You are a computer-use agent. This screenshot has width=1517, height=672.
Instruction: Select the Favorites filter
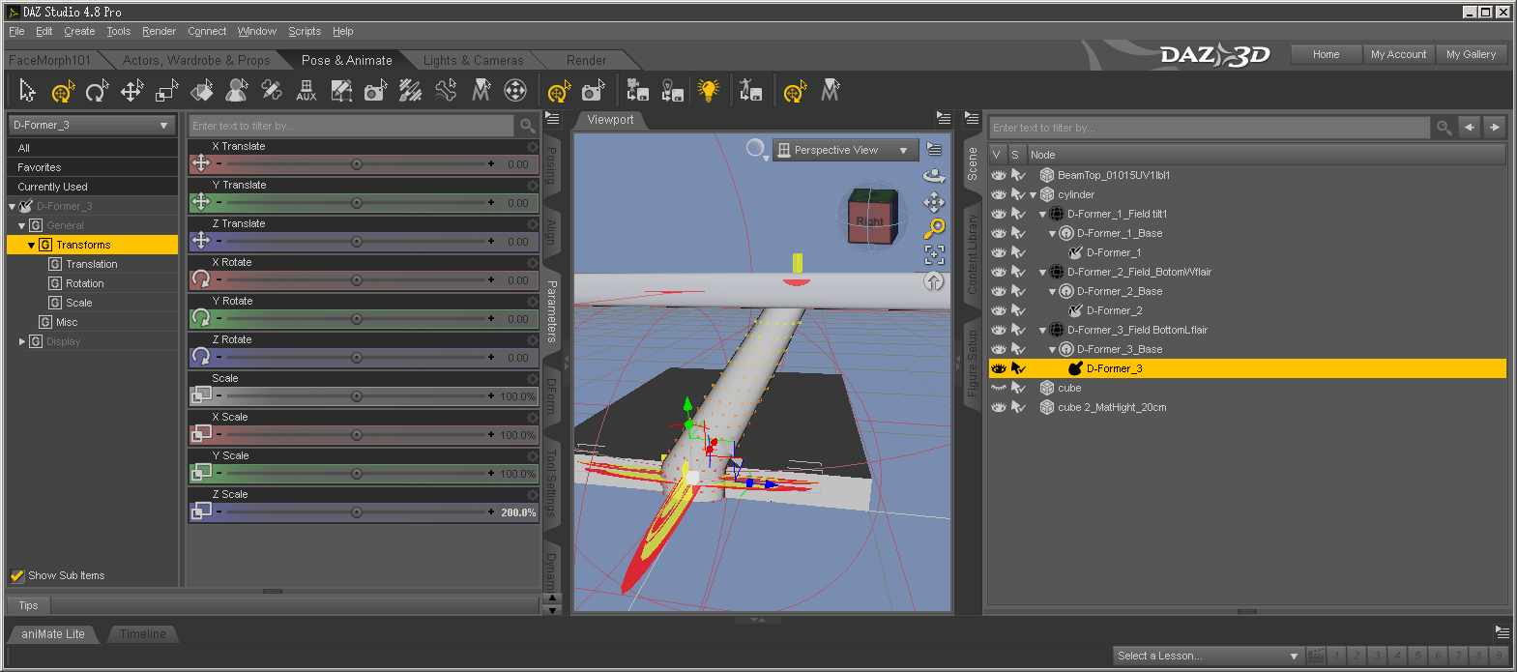click(x=92, y=167)
